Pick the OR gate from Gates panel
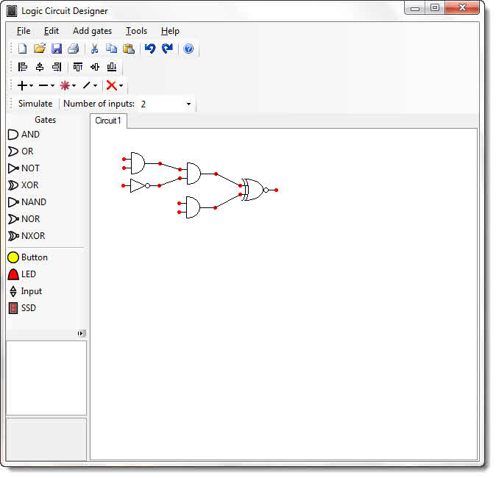Screen dimensions: 496x478 coord(21,151)
